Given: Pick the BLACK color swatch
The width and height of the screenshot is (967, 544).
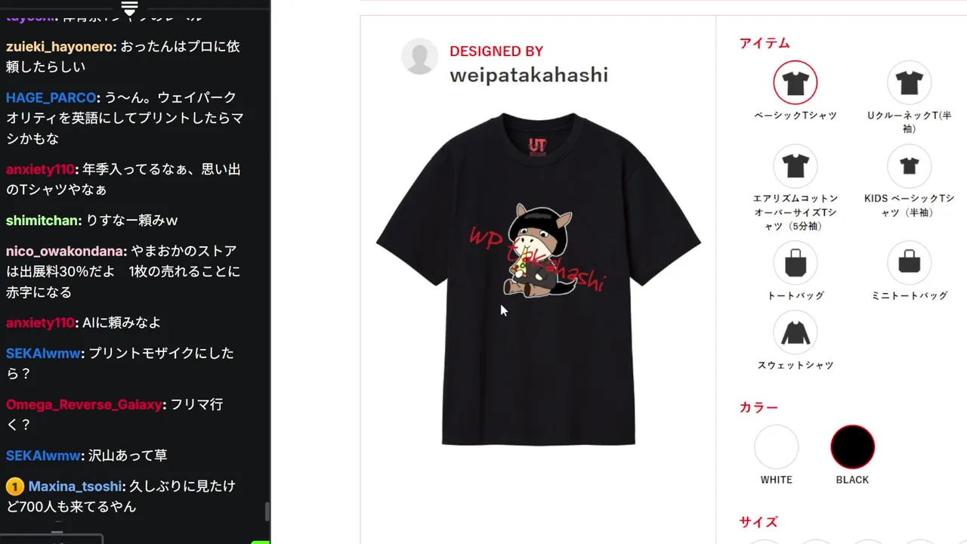Looking at the screenshot, I should (853, 447).
